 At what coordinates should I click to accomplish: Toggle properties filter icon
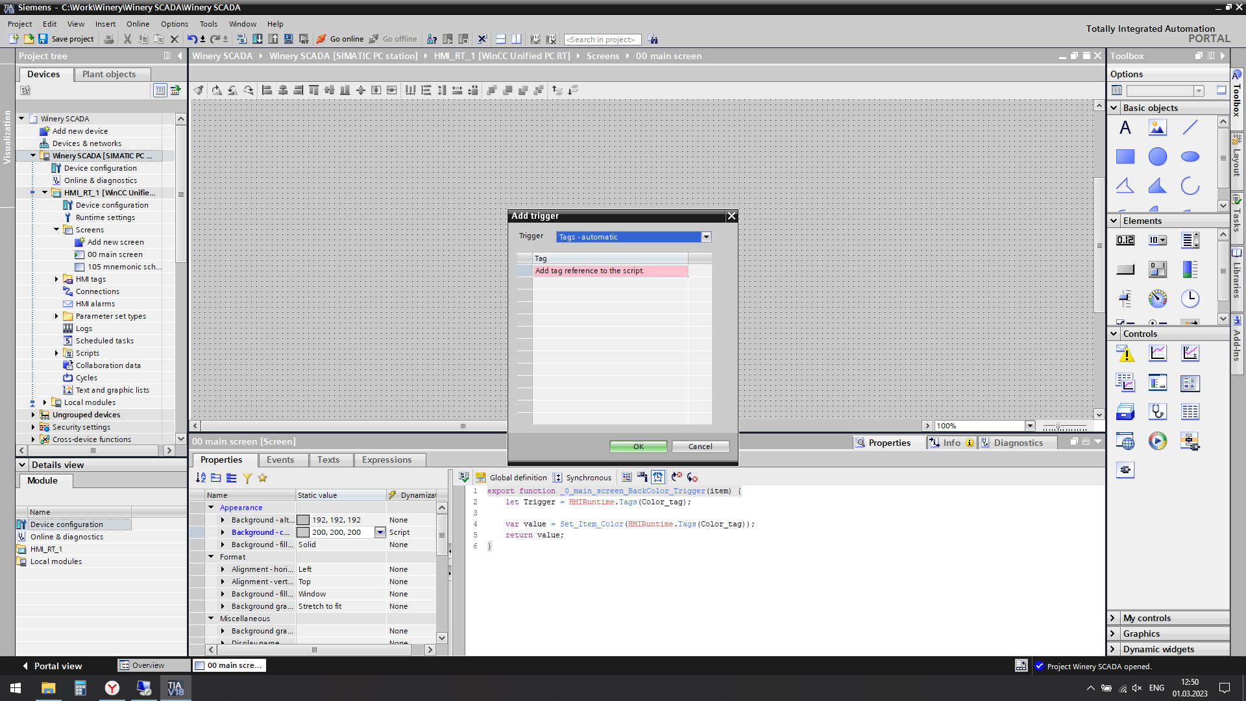[x=247, y=478]
